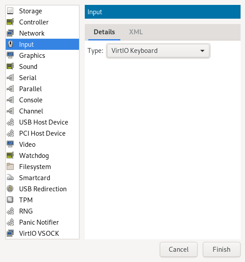245x262 pixels.
Task: Pick the Filesystem folder icon
Action: point(10,167)
